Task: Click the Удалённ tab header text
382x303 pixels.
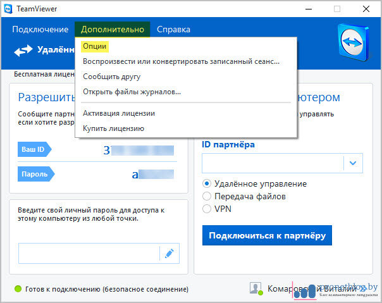Action: click(x=56, y=50)
